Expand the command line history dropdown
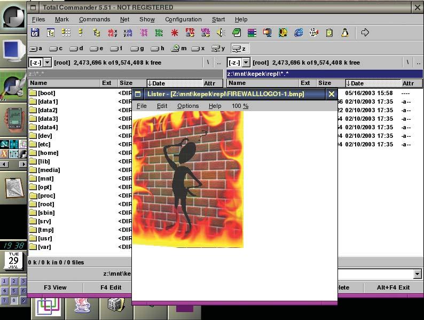Screen dimensions: 424x320 pos(417,274)
